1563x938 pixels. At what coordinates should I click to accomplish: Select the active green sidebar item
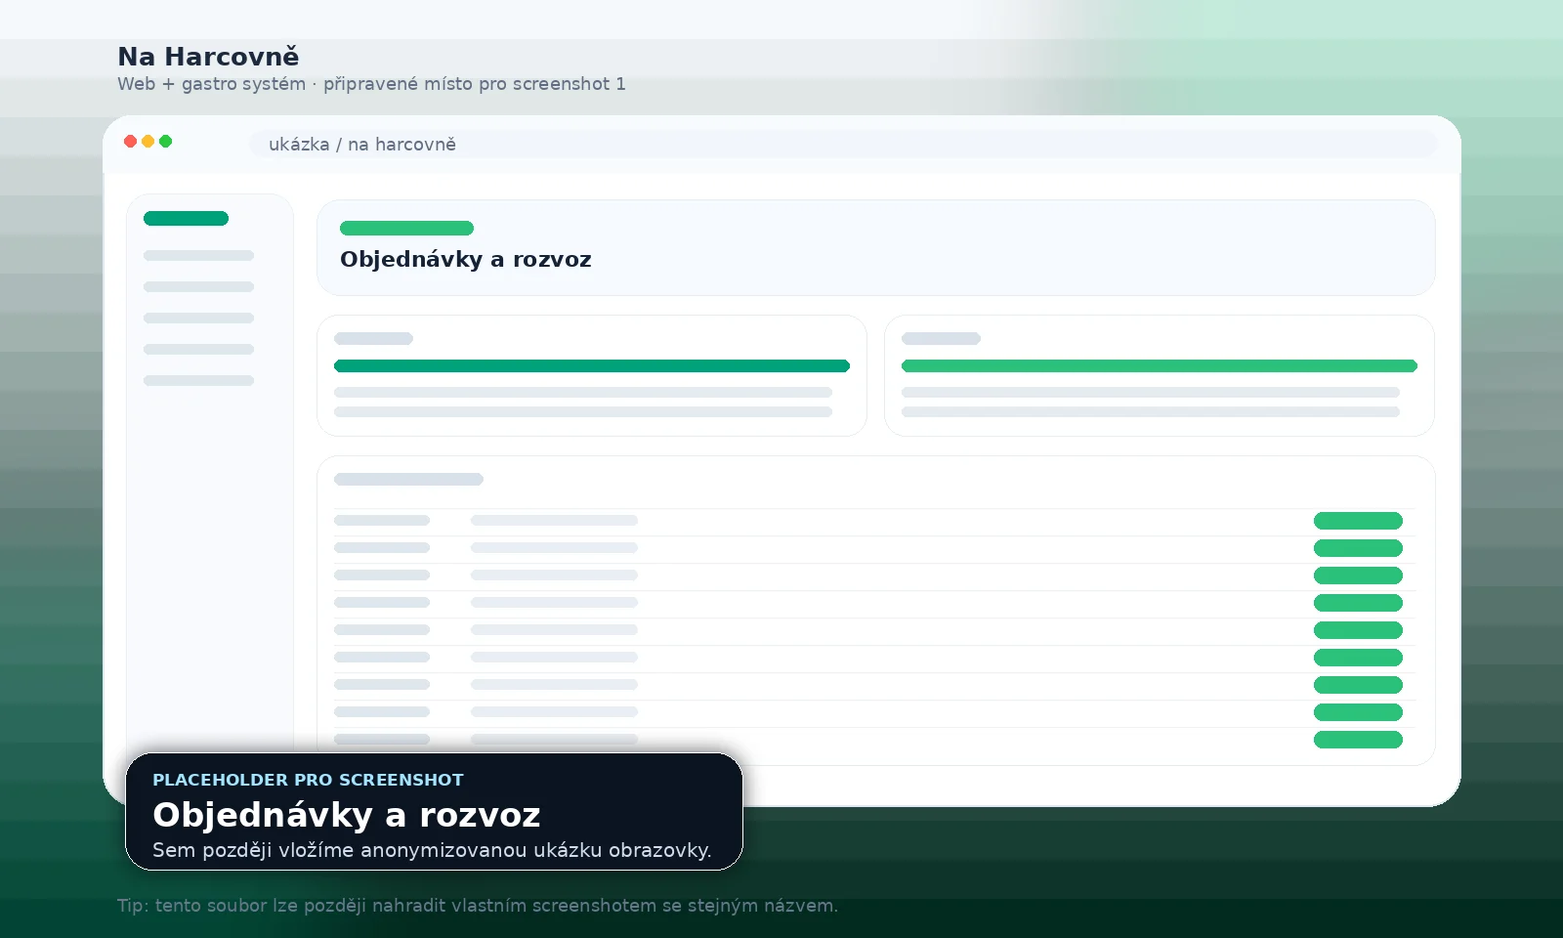click(x=186, y=219)
